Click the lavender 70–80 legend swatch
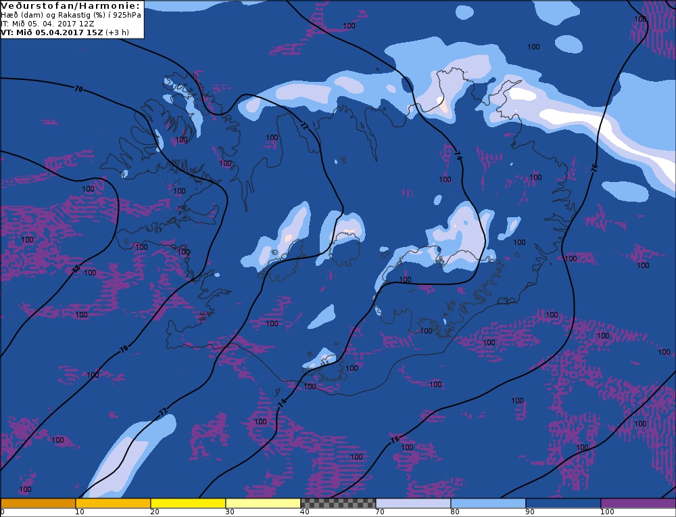This screenshot has width=676, height=517. coord(413,503)
